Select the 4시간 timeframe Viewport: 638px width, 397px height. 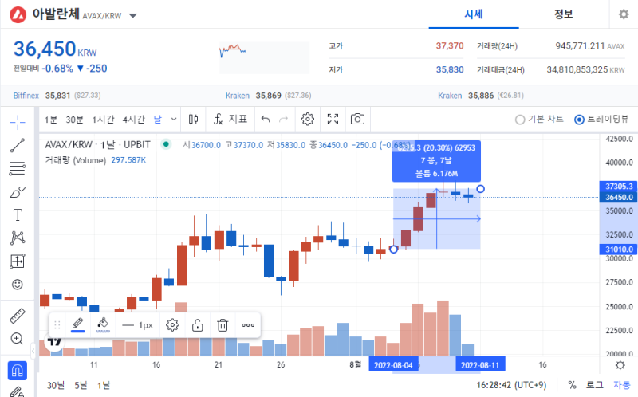133,120
